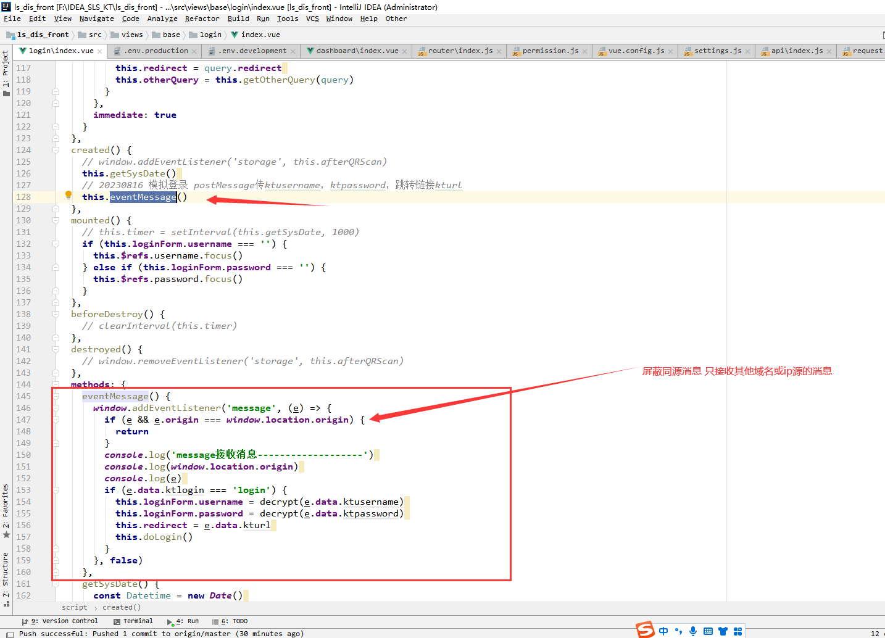Click the views folder breadcrumb

(127, 35)
